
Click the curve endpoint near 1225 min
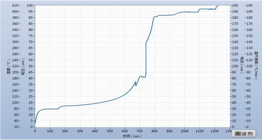tap(218, 6)
